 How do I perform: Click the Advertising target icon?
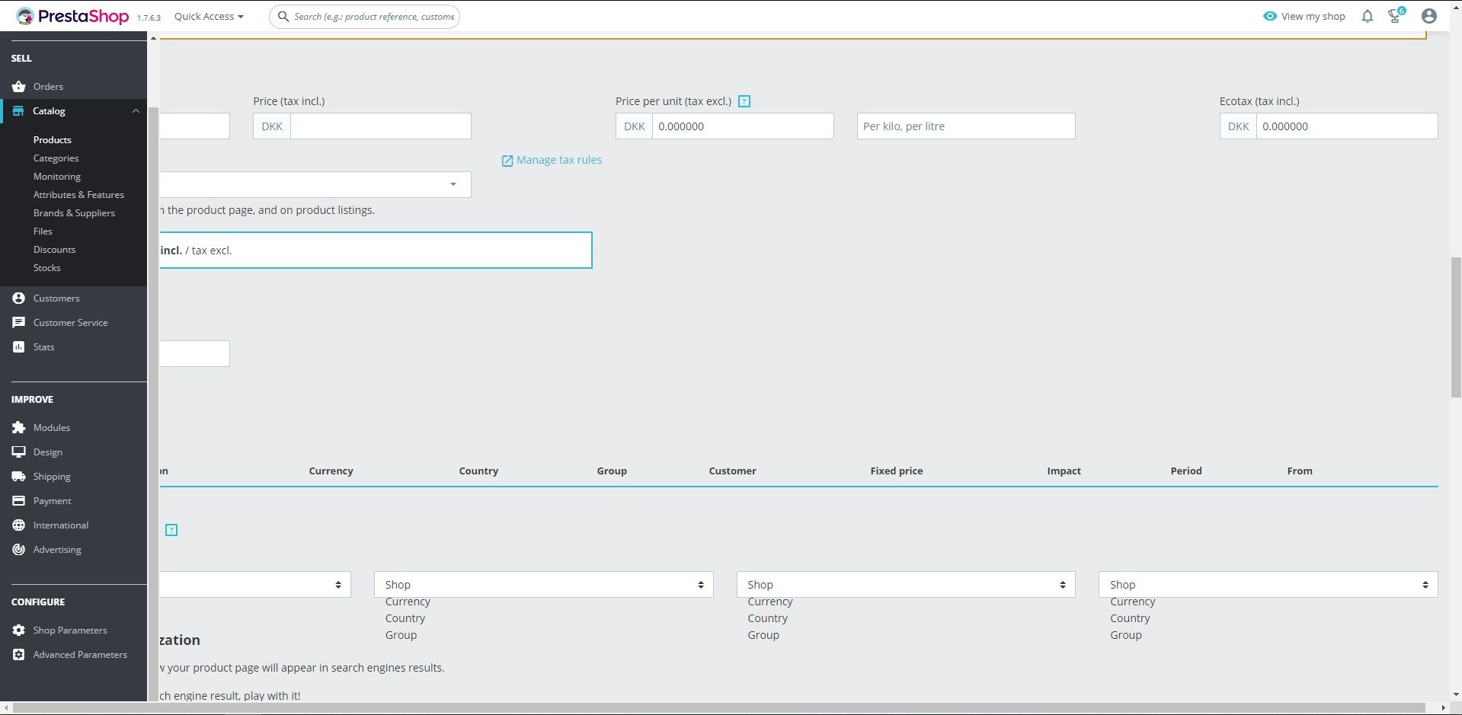pyautogui.click(x=19, y=550)
